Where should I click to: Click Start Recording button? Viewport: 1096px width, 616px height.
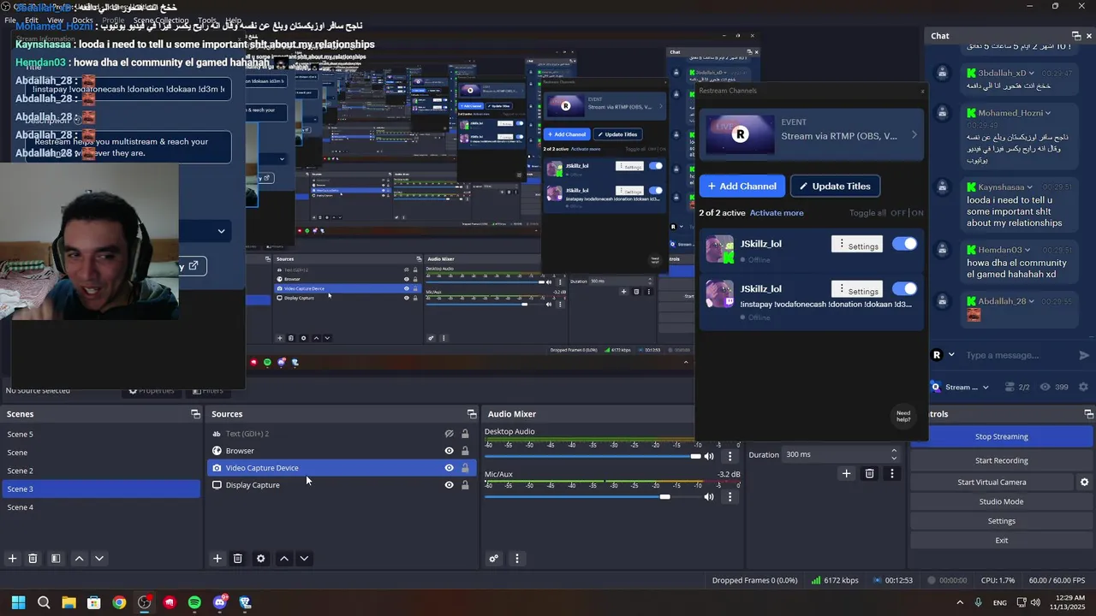point(1001,460)
